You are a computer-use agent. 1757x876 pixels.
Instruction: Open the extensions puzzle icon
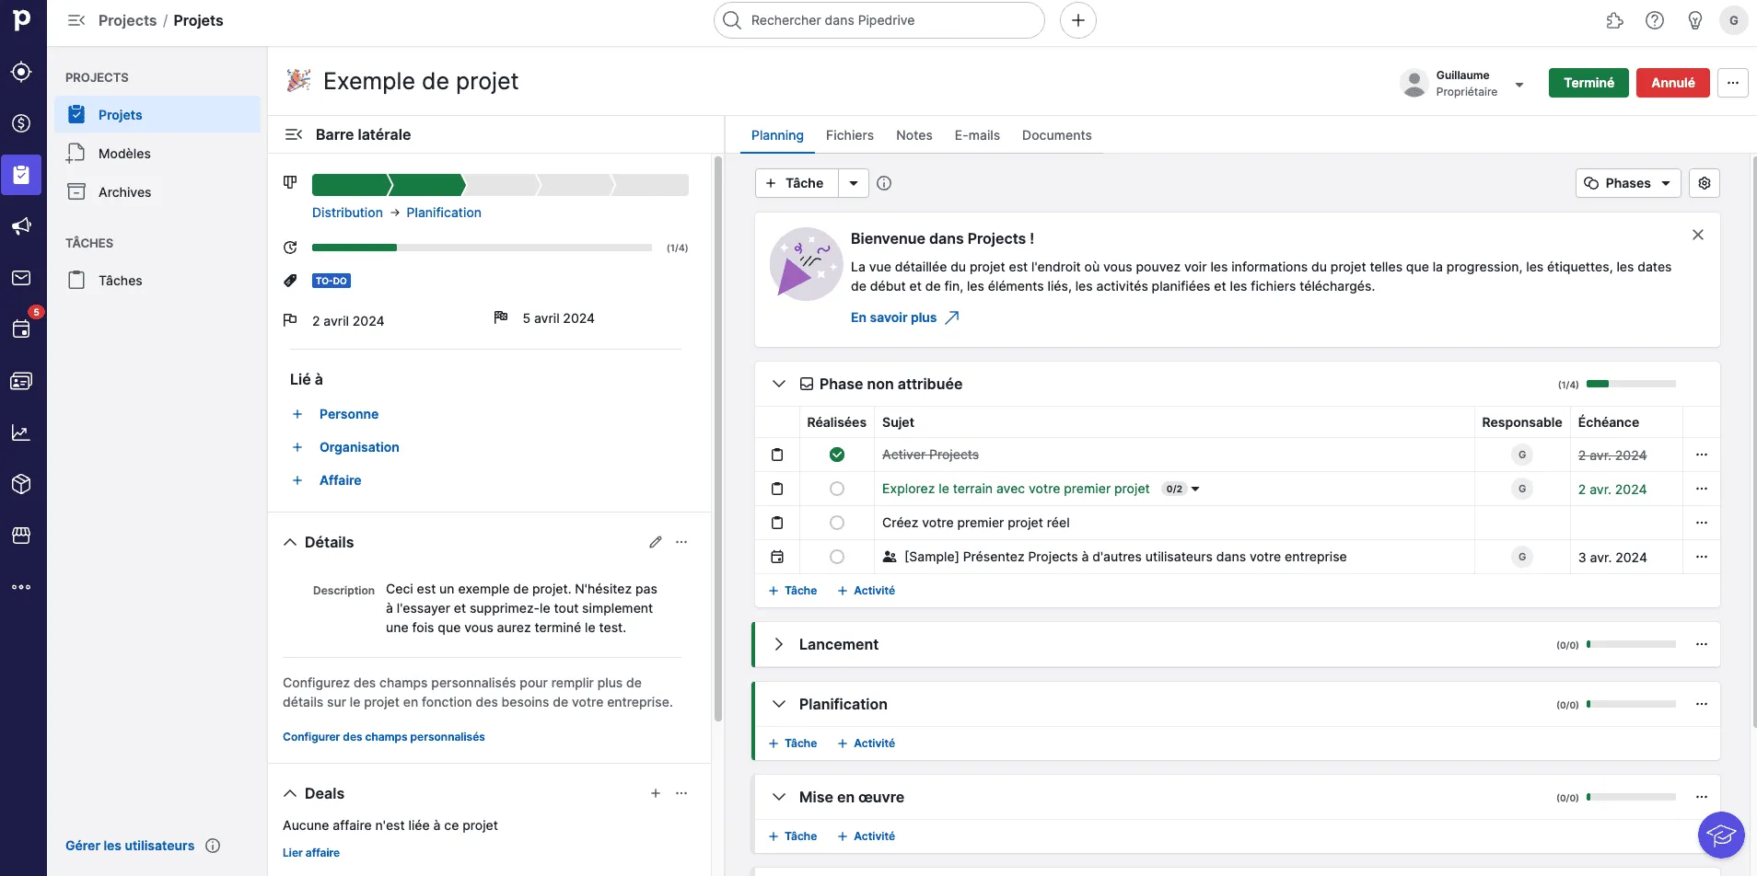coord(1614,20)
